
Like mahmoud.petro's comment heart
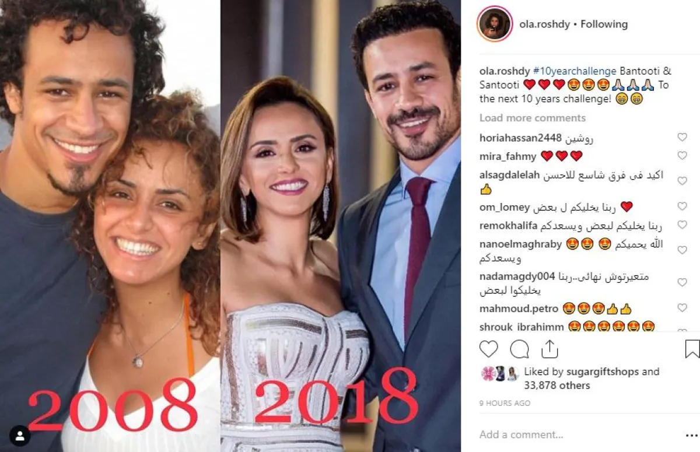682,308
